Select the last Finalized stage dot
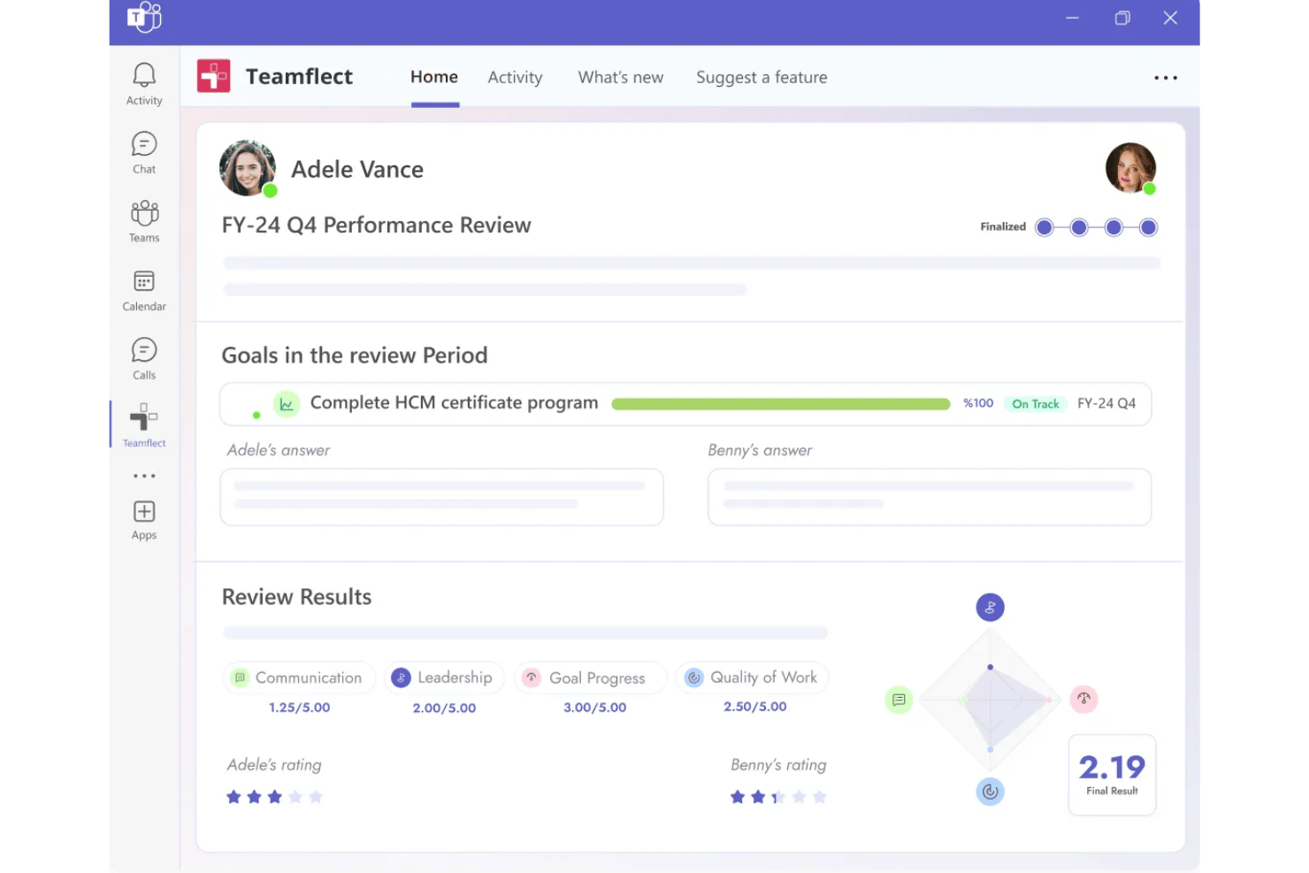 coord(1148,227)
